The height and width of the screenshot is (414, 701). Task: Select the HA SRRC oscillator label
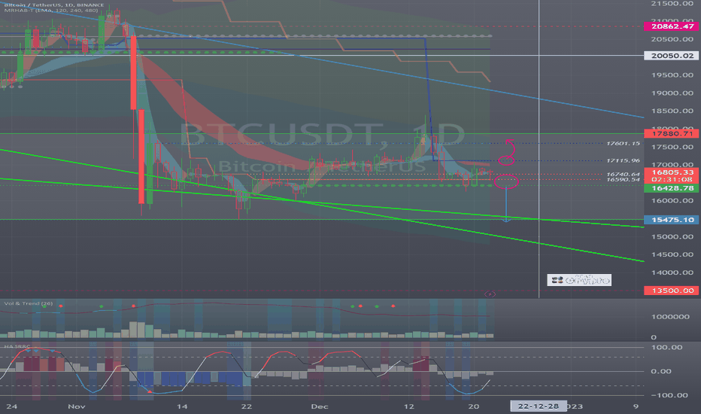click(17, 346)
